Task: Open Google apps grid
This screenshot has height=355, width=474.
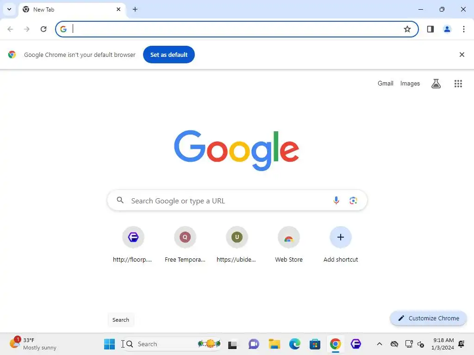Action: pos(458,84)
